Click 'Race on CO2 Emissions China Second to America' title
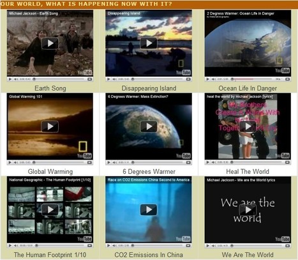The width and height of the screenshot is (298, 260). (149, 180)
